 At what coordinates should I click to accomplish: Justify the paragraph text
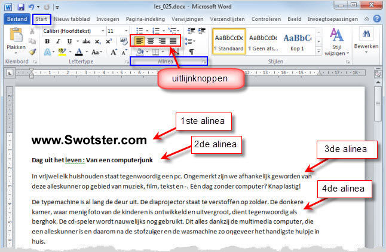pos(173,41)
